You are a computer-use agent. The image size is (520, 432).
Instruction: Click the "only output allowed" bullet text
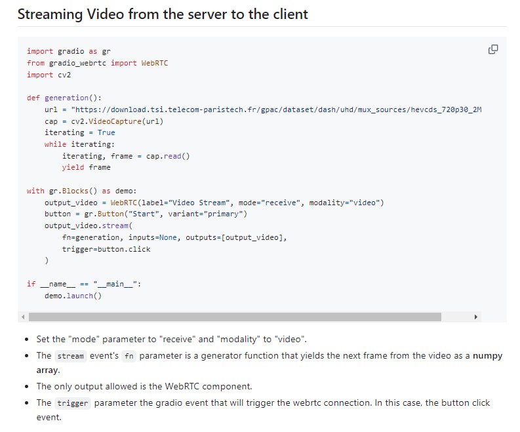[144, 386]
